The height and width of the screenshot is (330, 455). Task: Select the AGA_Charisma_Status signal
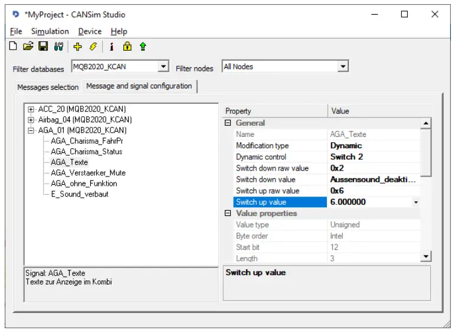pos(86,152)
